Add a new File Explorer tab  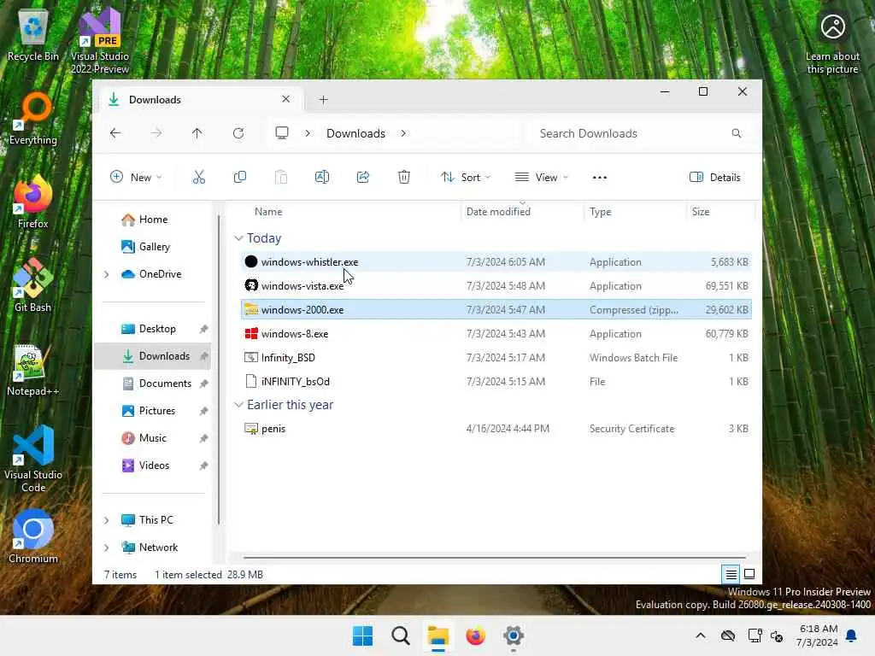[x=323, y=99]
